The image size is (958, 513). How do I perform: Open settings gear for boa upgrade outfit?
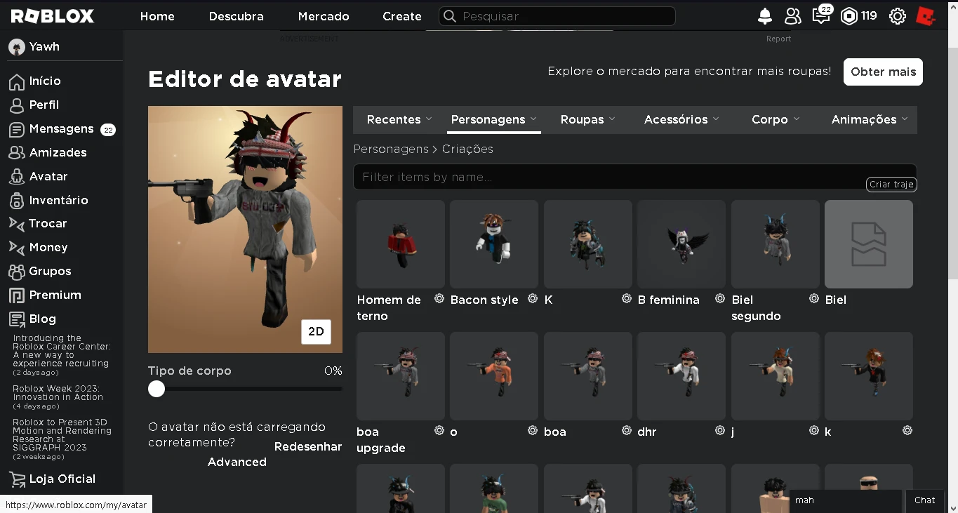tap(439, 430)
